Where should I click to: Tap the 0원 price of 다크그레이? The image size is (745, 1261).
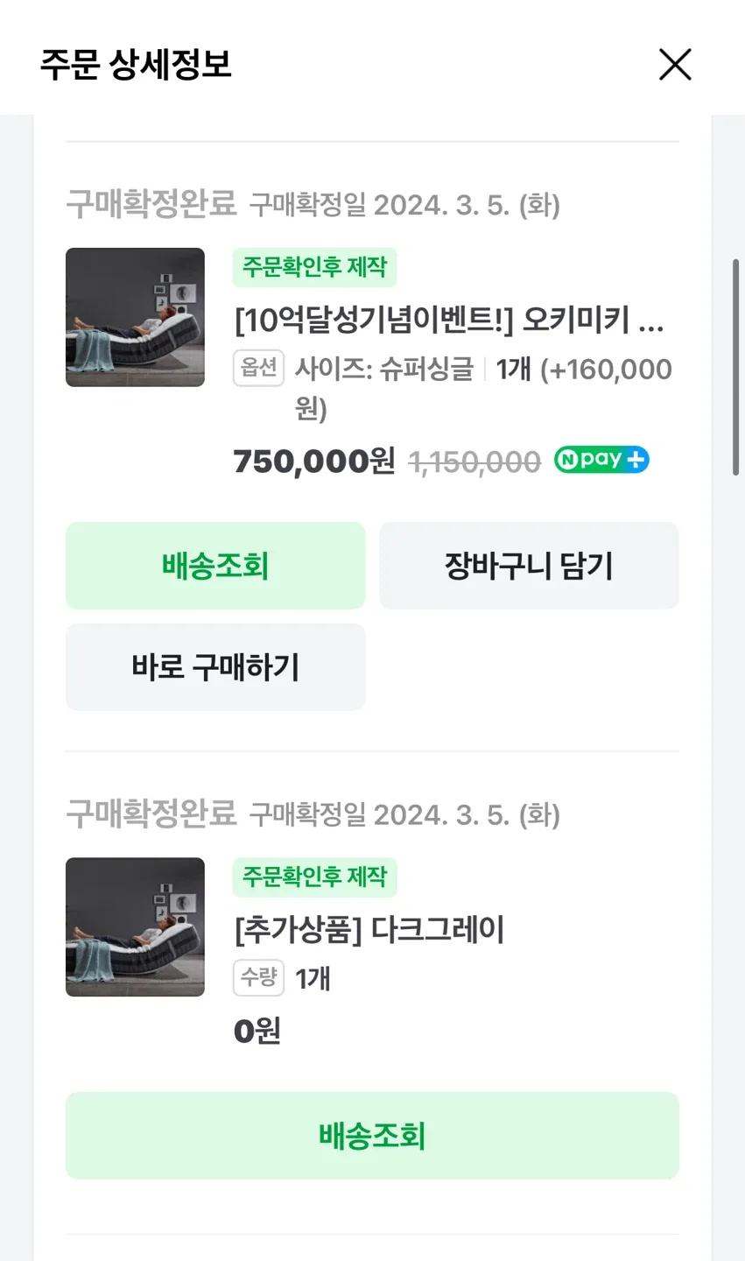257,1031
